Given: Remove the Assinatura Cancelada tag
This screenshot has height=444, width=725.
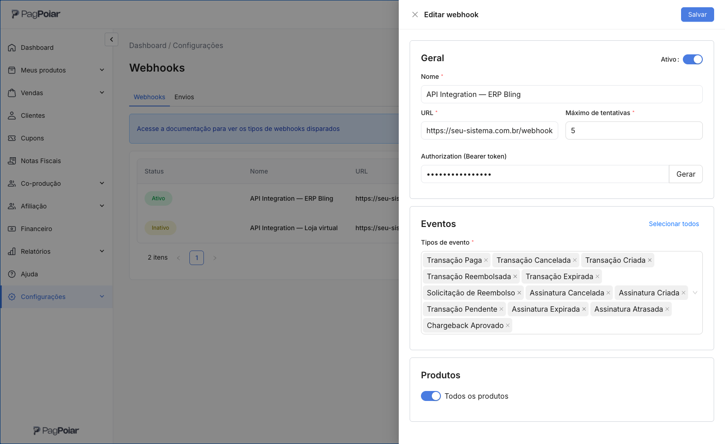Looking at the screenshot, I should [608, 293].
